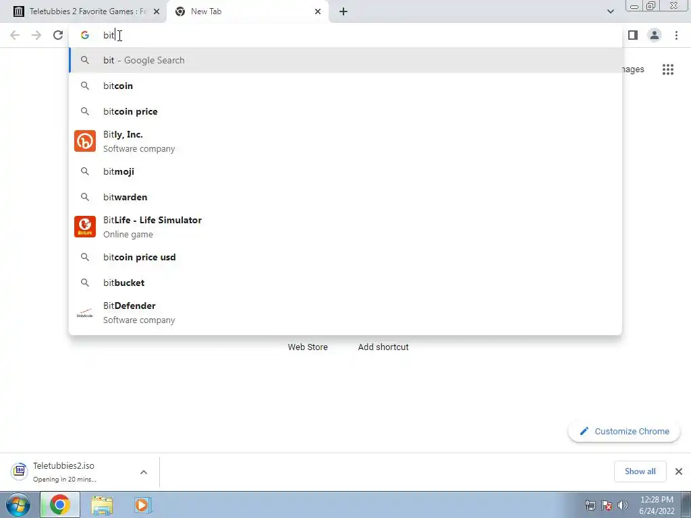Expand Teletubbies2.iso download options arrow
This screenshot has height=518, width=691.
pos(144,472)
